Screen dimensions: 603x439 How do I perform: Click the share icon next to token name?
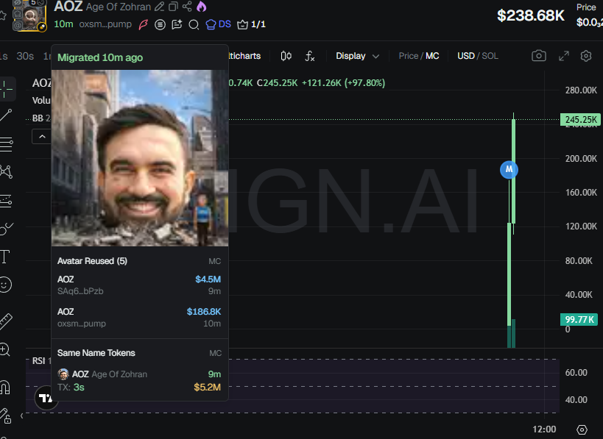[187, 7]
